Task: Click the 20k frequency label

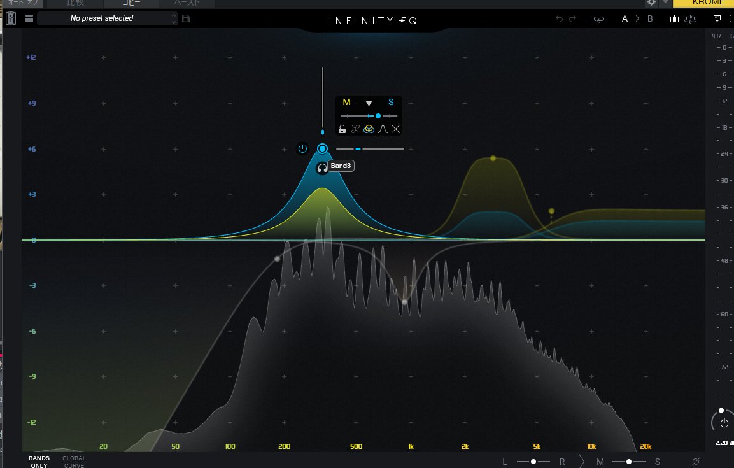Action: pyautogui.click(x=646, y=446)
